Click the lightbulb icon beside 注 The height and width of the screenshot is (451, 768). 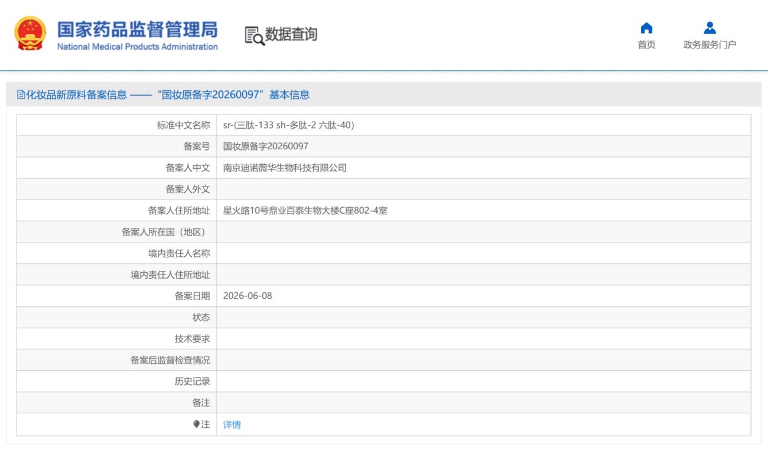(196, 424)
